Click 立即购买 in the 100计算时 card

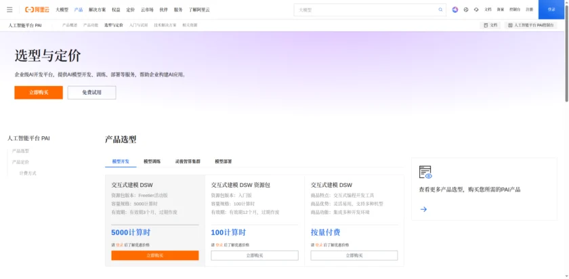tap(255, 255)
